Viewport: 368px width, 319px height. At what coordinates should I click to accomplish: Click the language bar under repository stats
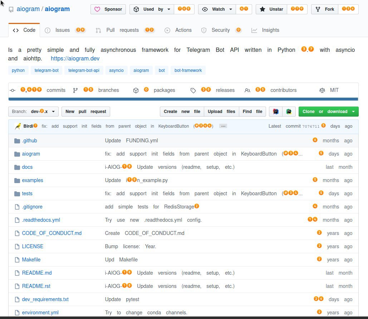pos(183,99)
